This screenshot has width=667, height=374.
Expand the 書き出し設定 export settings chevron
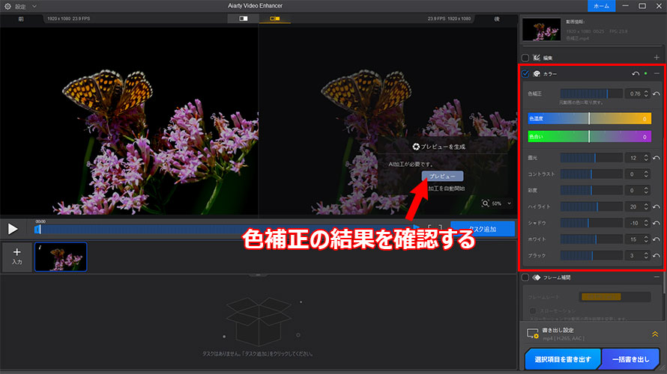[x=654, y=334]
